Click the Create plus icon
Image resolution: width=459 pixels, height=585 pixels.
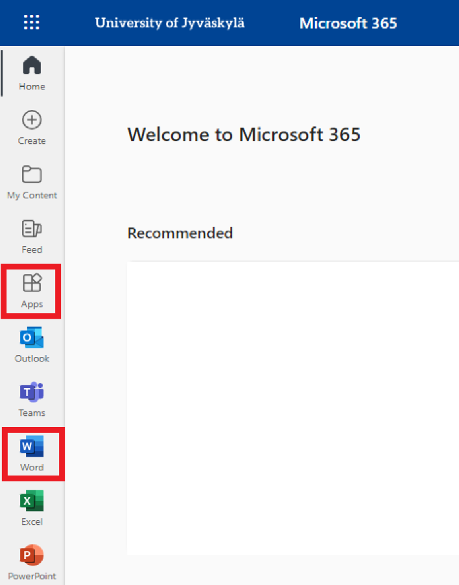click(x=32, y=120)
